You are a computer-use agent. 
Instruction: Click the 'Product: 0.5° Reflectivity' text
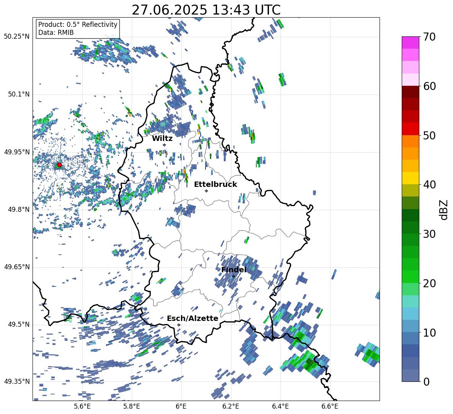coord(78,24)
